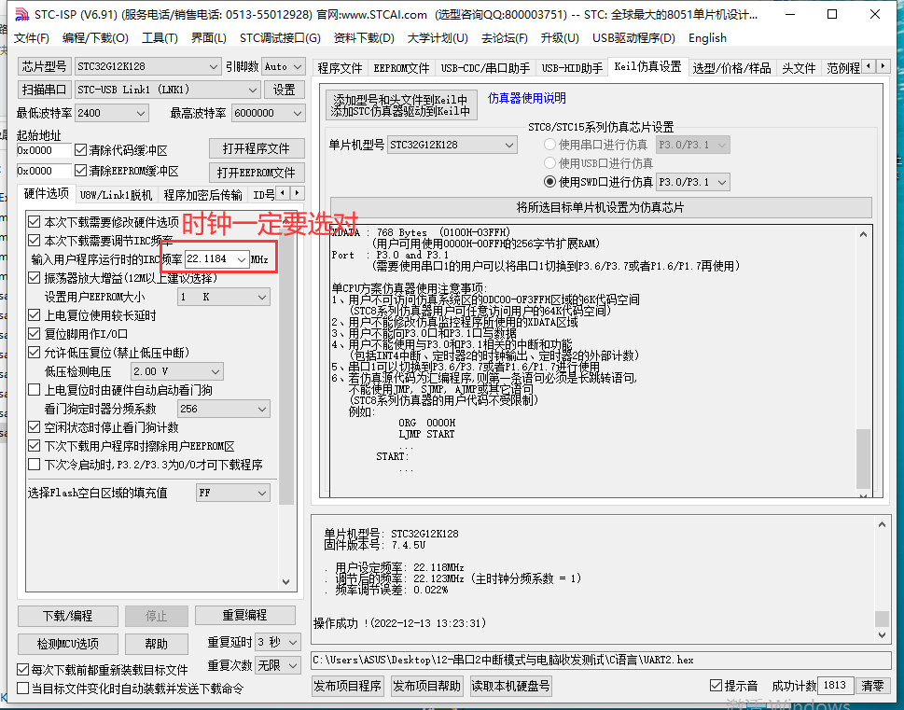Click the 清零 button
This screenshot has width=904, height=710.
pos(871,685)
